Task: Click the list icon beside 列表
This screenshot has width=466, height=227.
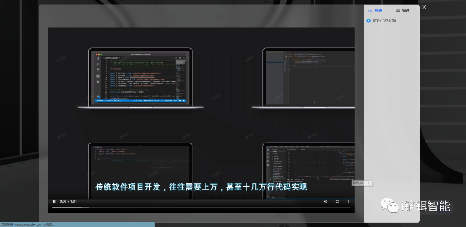Action: click(x=370, y=10)
